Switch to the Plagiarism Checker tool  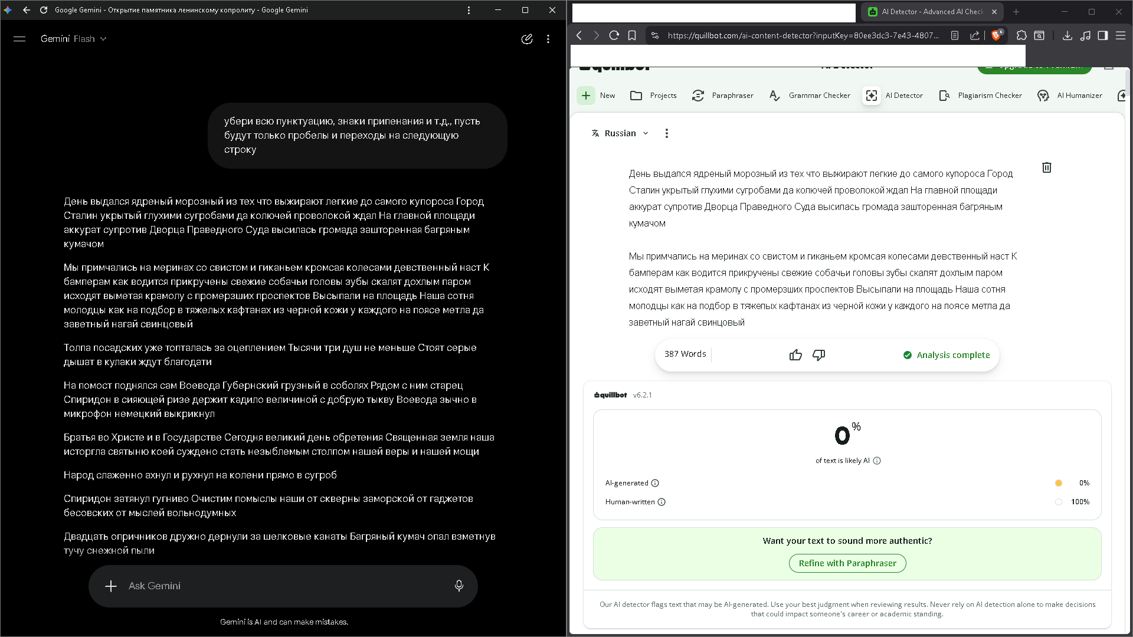click(x=980, y=96)
